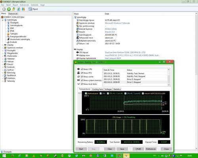Click Microsoft Windows 7 Ultimate link

(x=117, y=23)
